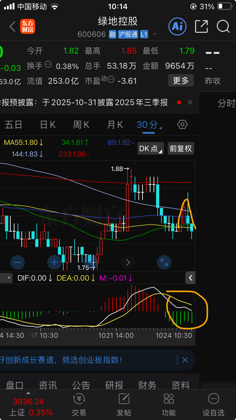Tap the battery indicator in status bar
The image size is (236, 420).
tap(224, 7)
